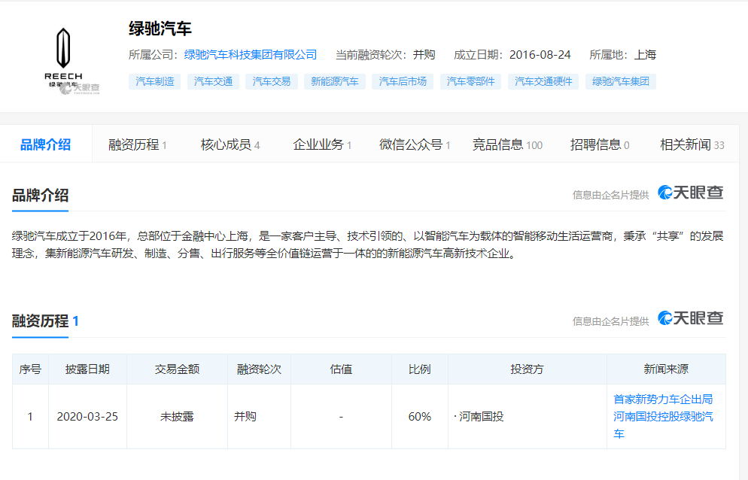Image resolution: width=748 pixels, height=480 pixels.
Task: Click the 投资方 column header
Action: (x=527, y=369)
